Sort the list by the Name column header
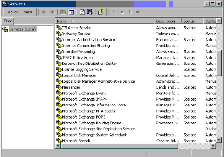The width and height of the screenshot is (224, 157). [x=105, y=21]
